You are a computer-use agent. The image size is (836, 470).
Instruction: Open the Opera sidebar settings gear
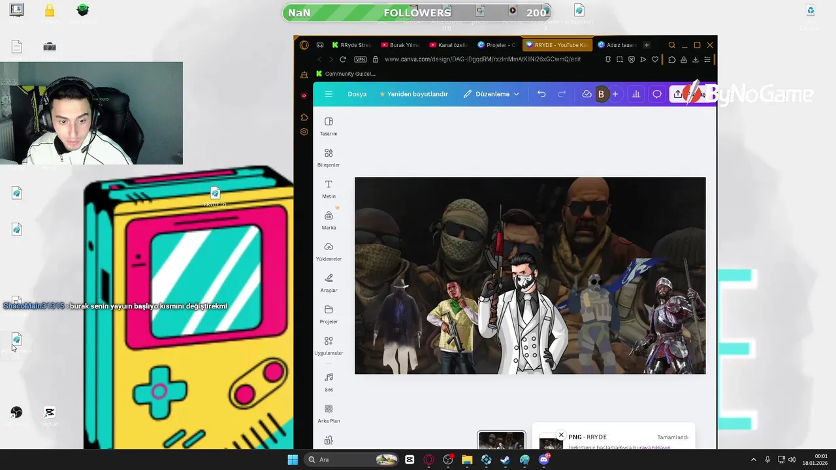(304, 132)
